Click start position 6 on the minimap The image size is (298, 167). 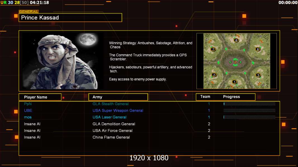pos(236,40)
